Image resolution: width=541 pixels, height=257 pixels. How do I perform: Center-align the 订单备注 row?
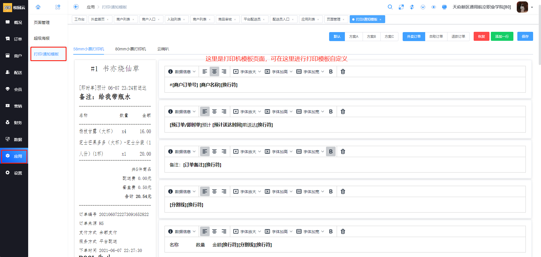pyautogui.click(x=214, y=151)
